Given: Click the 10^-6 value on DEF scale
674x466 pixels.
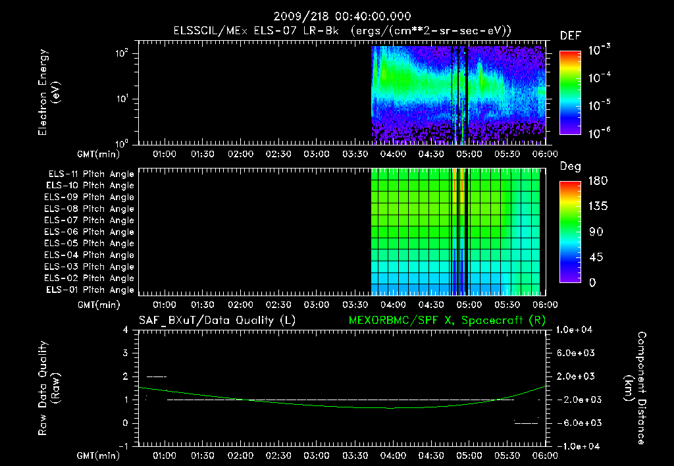Looking at the screenshot, I should [x=600, y=133].
